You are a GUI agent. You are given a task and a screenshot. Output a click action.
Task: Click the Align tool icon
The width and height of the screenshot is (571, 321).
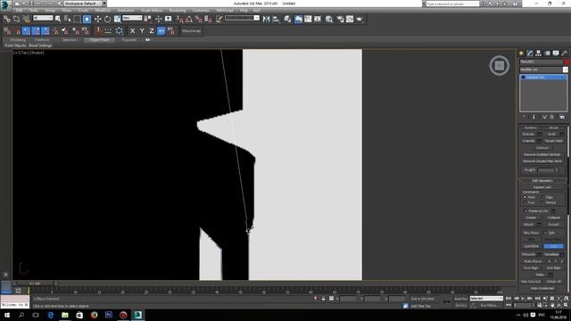pos(276,19)
